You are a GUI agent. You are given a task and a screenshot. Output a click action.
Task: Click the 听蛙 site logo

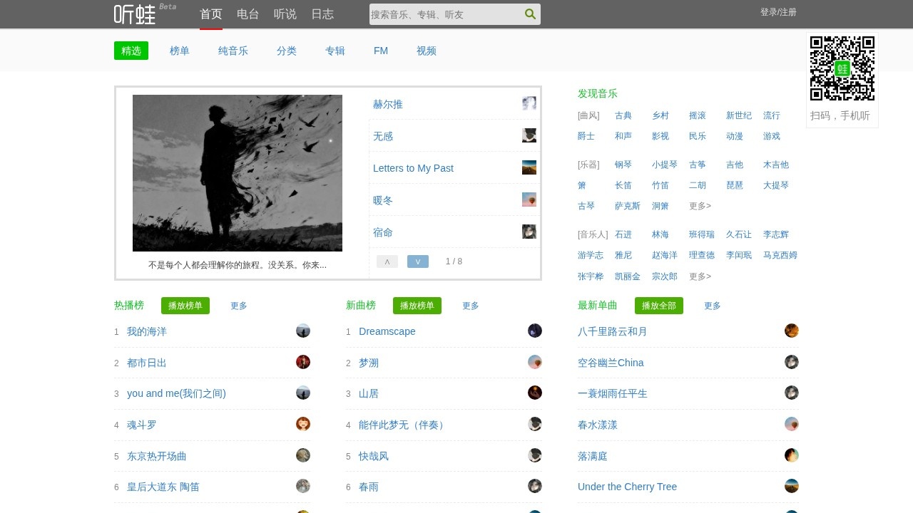coord(135,14)
